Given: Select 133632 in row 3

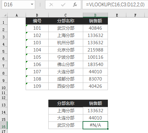Looking at the screenshot, I should point(95,35).
